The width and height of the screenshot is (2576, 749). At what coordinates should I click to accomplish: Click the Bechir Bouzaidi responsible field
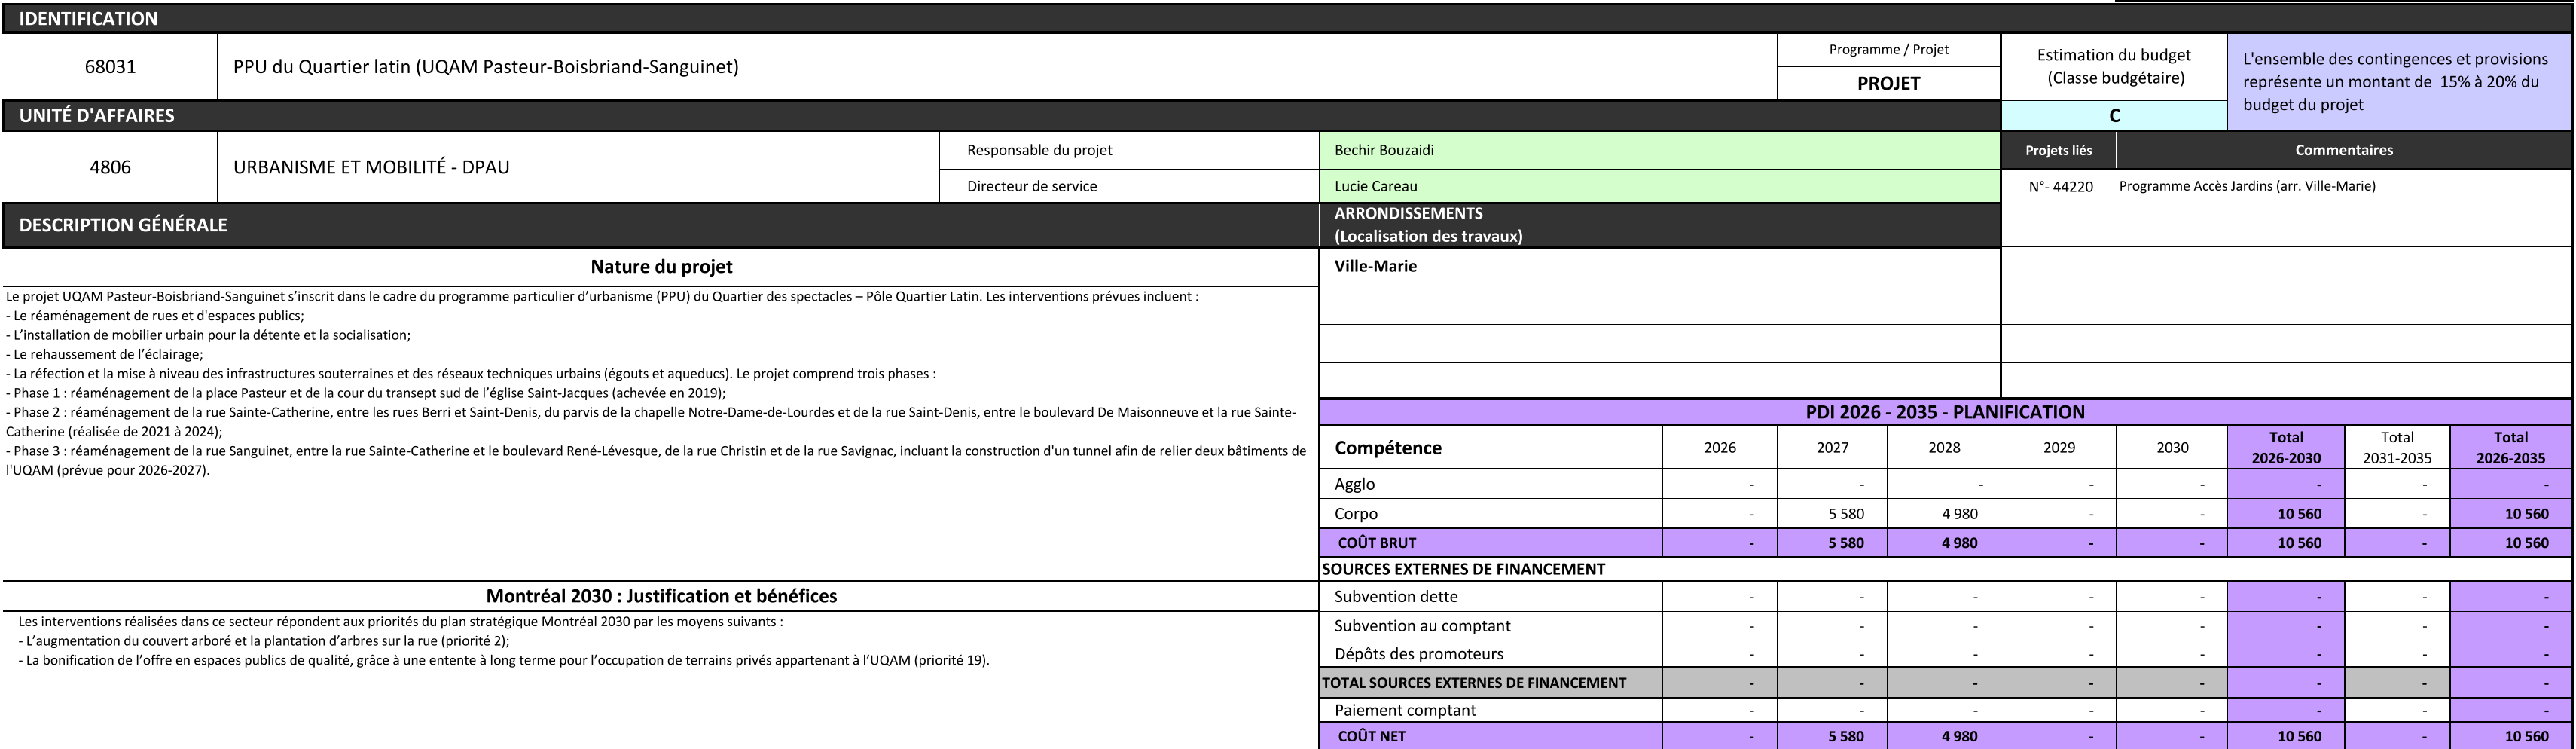pyautogui.click(x=1658, y=150)
